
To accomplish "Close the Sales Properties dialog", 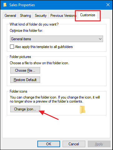I will pos(108,5).
